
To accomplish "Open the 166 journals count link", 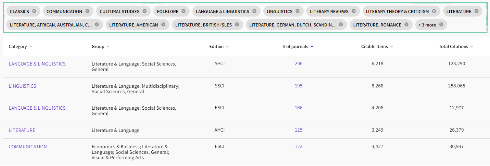I will click(299, 108).
